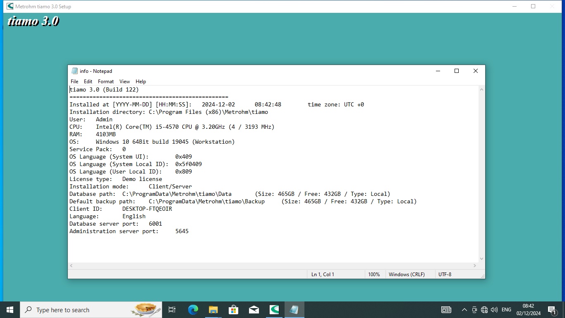Click the 'Database server port: 6001' line
This screenshot has width=565, height=318.
(x=116, y=224)
